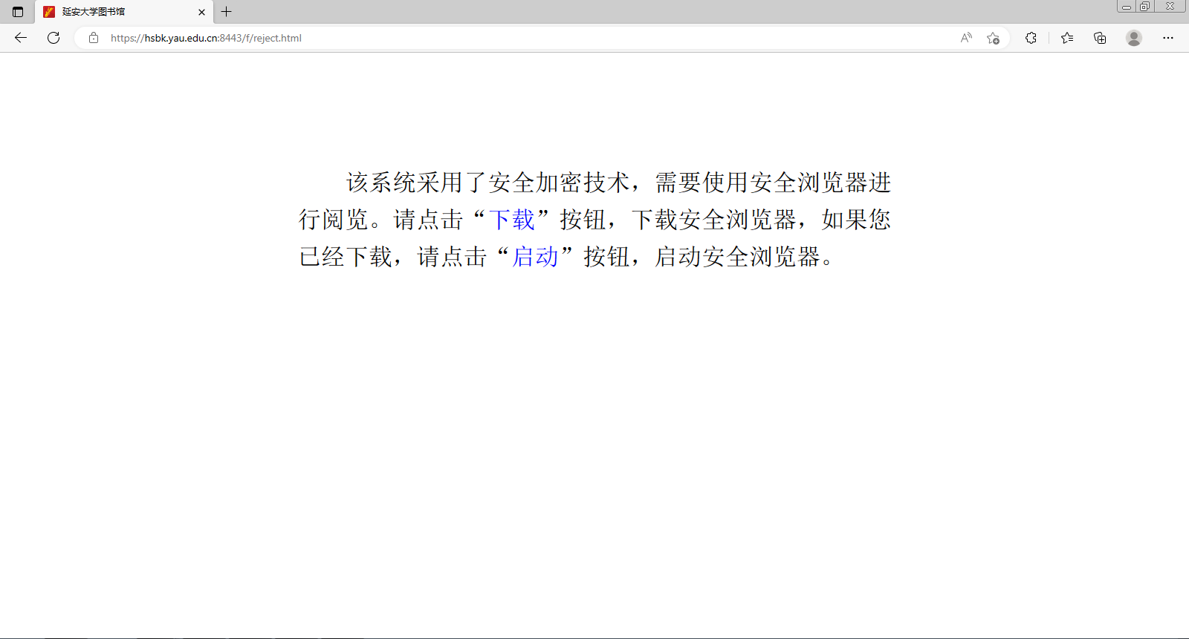Open the tab actions menu icon
The width and height of the screenshot is (1189, 639).
[18, 12]
